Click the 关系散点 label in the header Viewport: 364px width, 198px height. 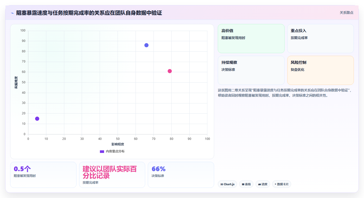pyautogui.click(x=346, y=13)
